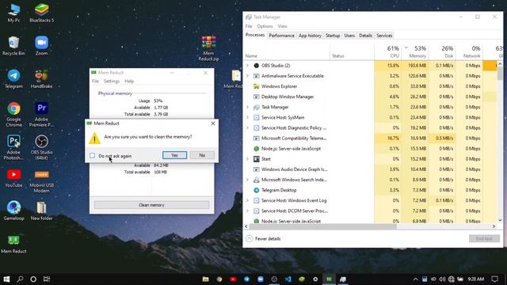Switch to the Startup tab
507x285 pixels.
pyautogui.click(x=333, y=36)
